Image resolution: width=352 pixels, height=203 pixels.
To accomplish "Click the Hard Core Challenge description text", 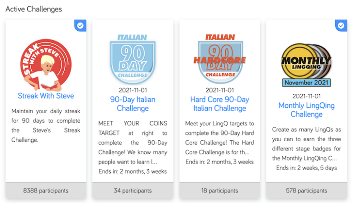I will [219, 138].
